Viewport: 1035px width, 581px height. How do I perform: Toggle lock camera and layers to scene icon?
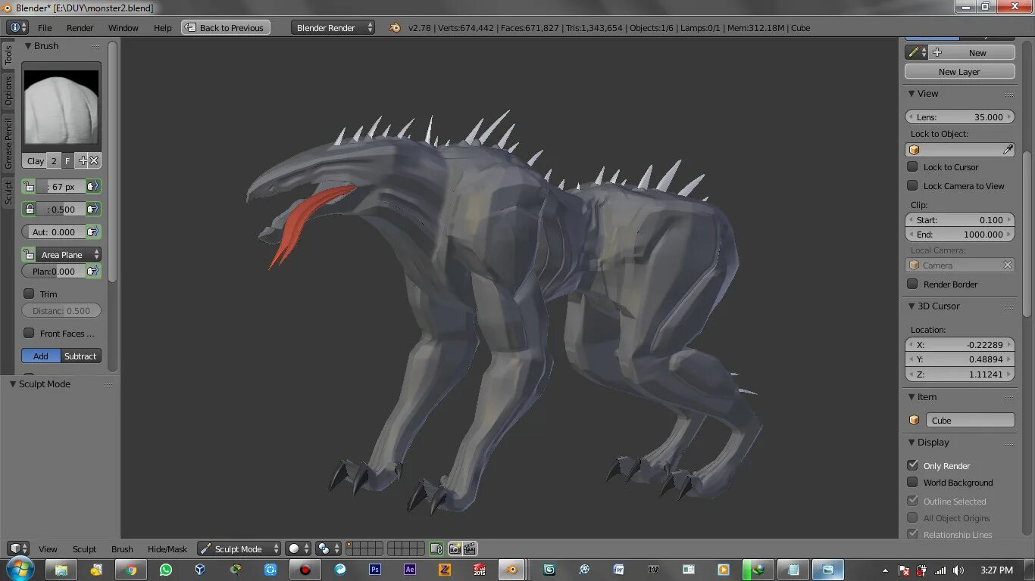(436, 548)
